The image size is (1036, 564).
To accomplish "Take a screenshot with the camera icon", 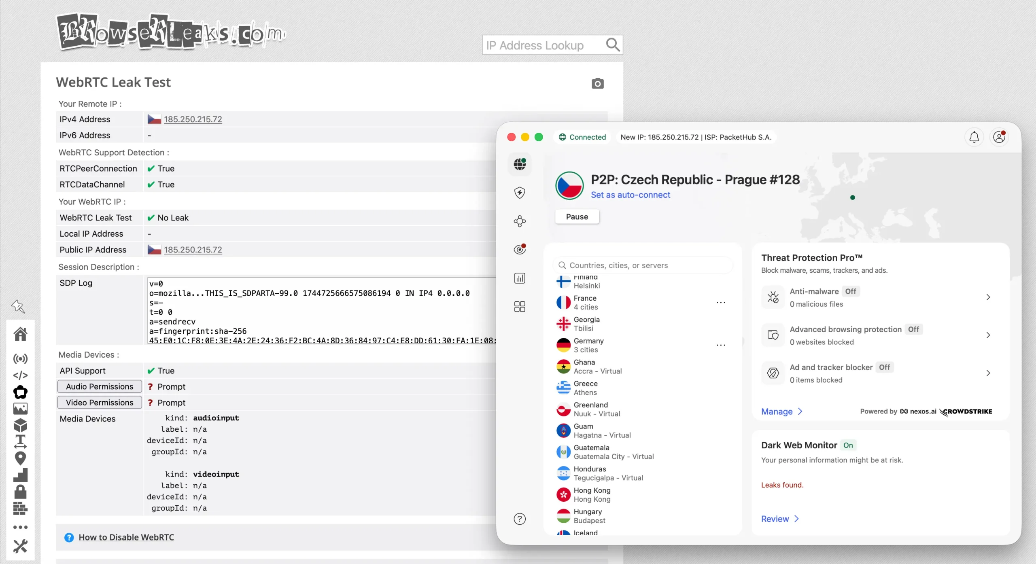I will click(598, 83).
